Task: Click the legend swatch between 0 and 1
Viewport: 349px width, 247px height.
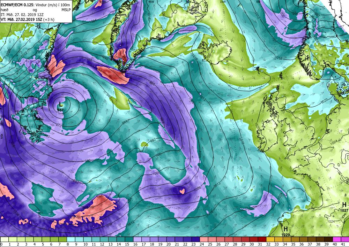Action: coord(5,239)
